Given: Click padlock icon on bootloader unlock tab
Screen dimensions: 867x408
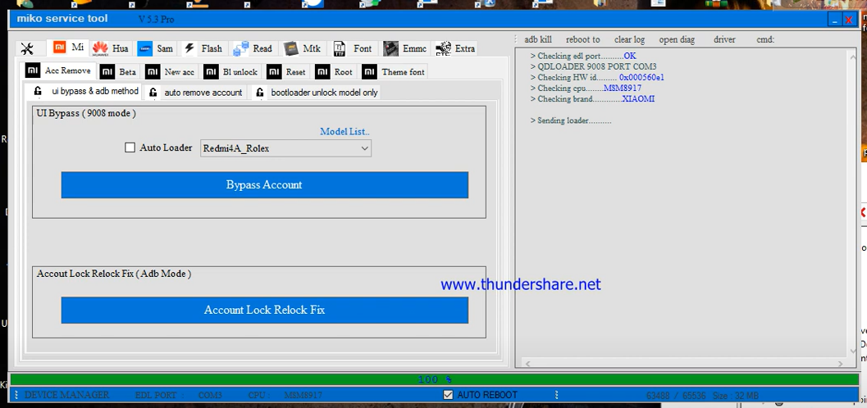Looking at the screenshot, I should coord(260,93).
